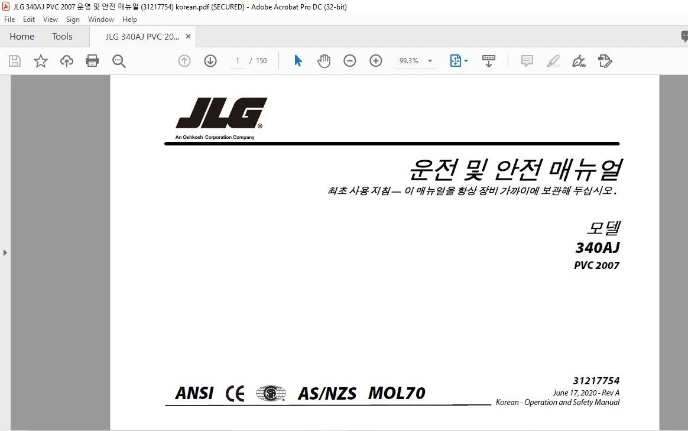Viewport: 688px width, 431px height.
Task: Click 'An Oshkosh Corporation Company' text
Action: (215, 137)
